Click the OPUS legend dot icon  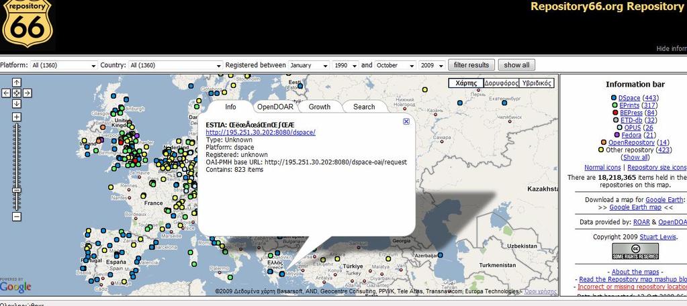(x=620, y=127)
